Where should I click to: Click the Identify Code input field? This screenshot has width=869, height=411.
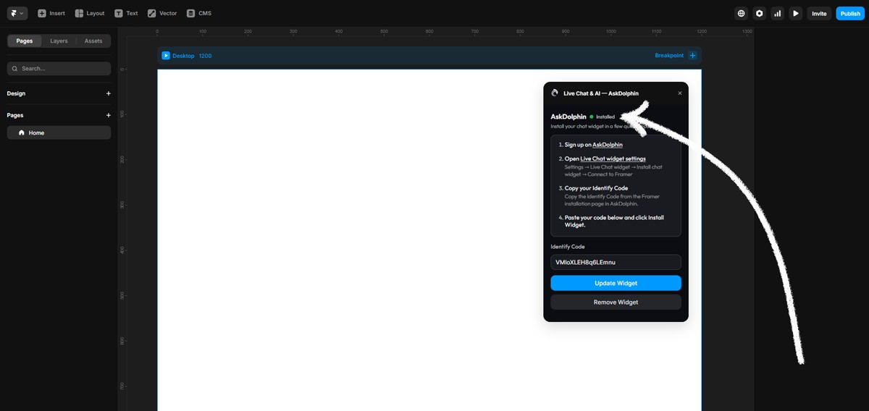pos(616,262)
